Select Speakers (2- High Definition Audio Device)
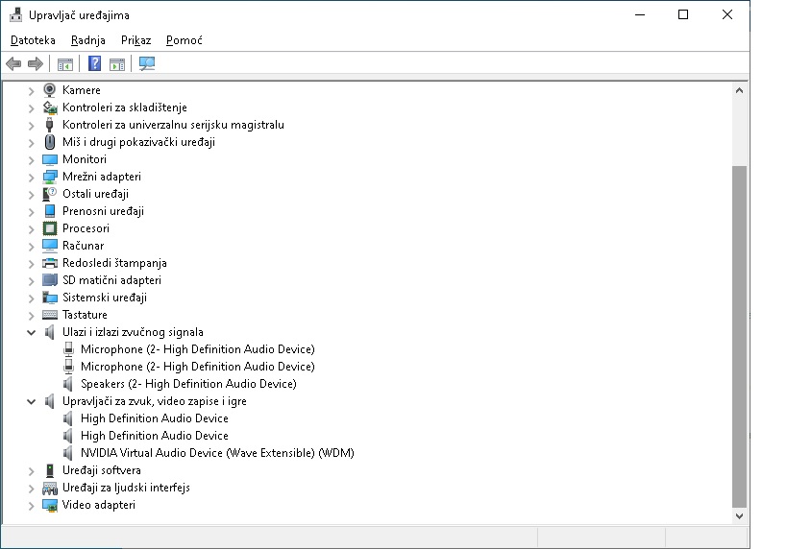Viewport: 787px width, 549px height. pyautogui.click(x=188, y=384)
